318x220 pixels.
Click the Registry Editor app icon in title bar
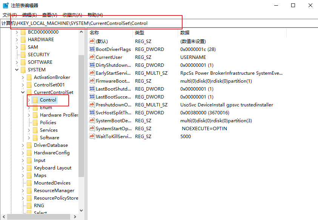coord(5,5)
